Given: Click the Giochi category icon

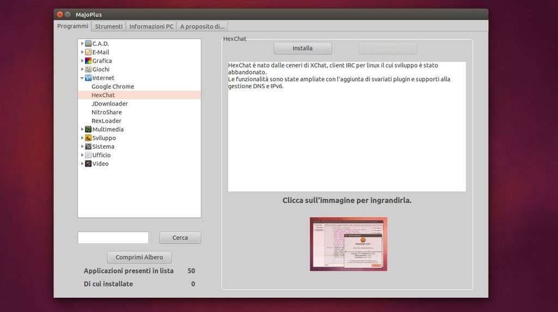Looking at the screenshot, I should [x=88, y=70].
